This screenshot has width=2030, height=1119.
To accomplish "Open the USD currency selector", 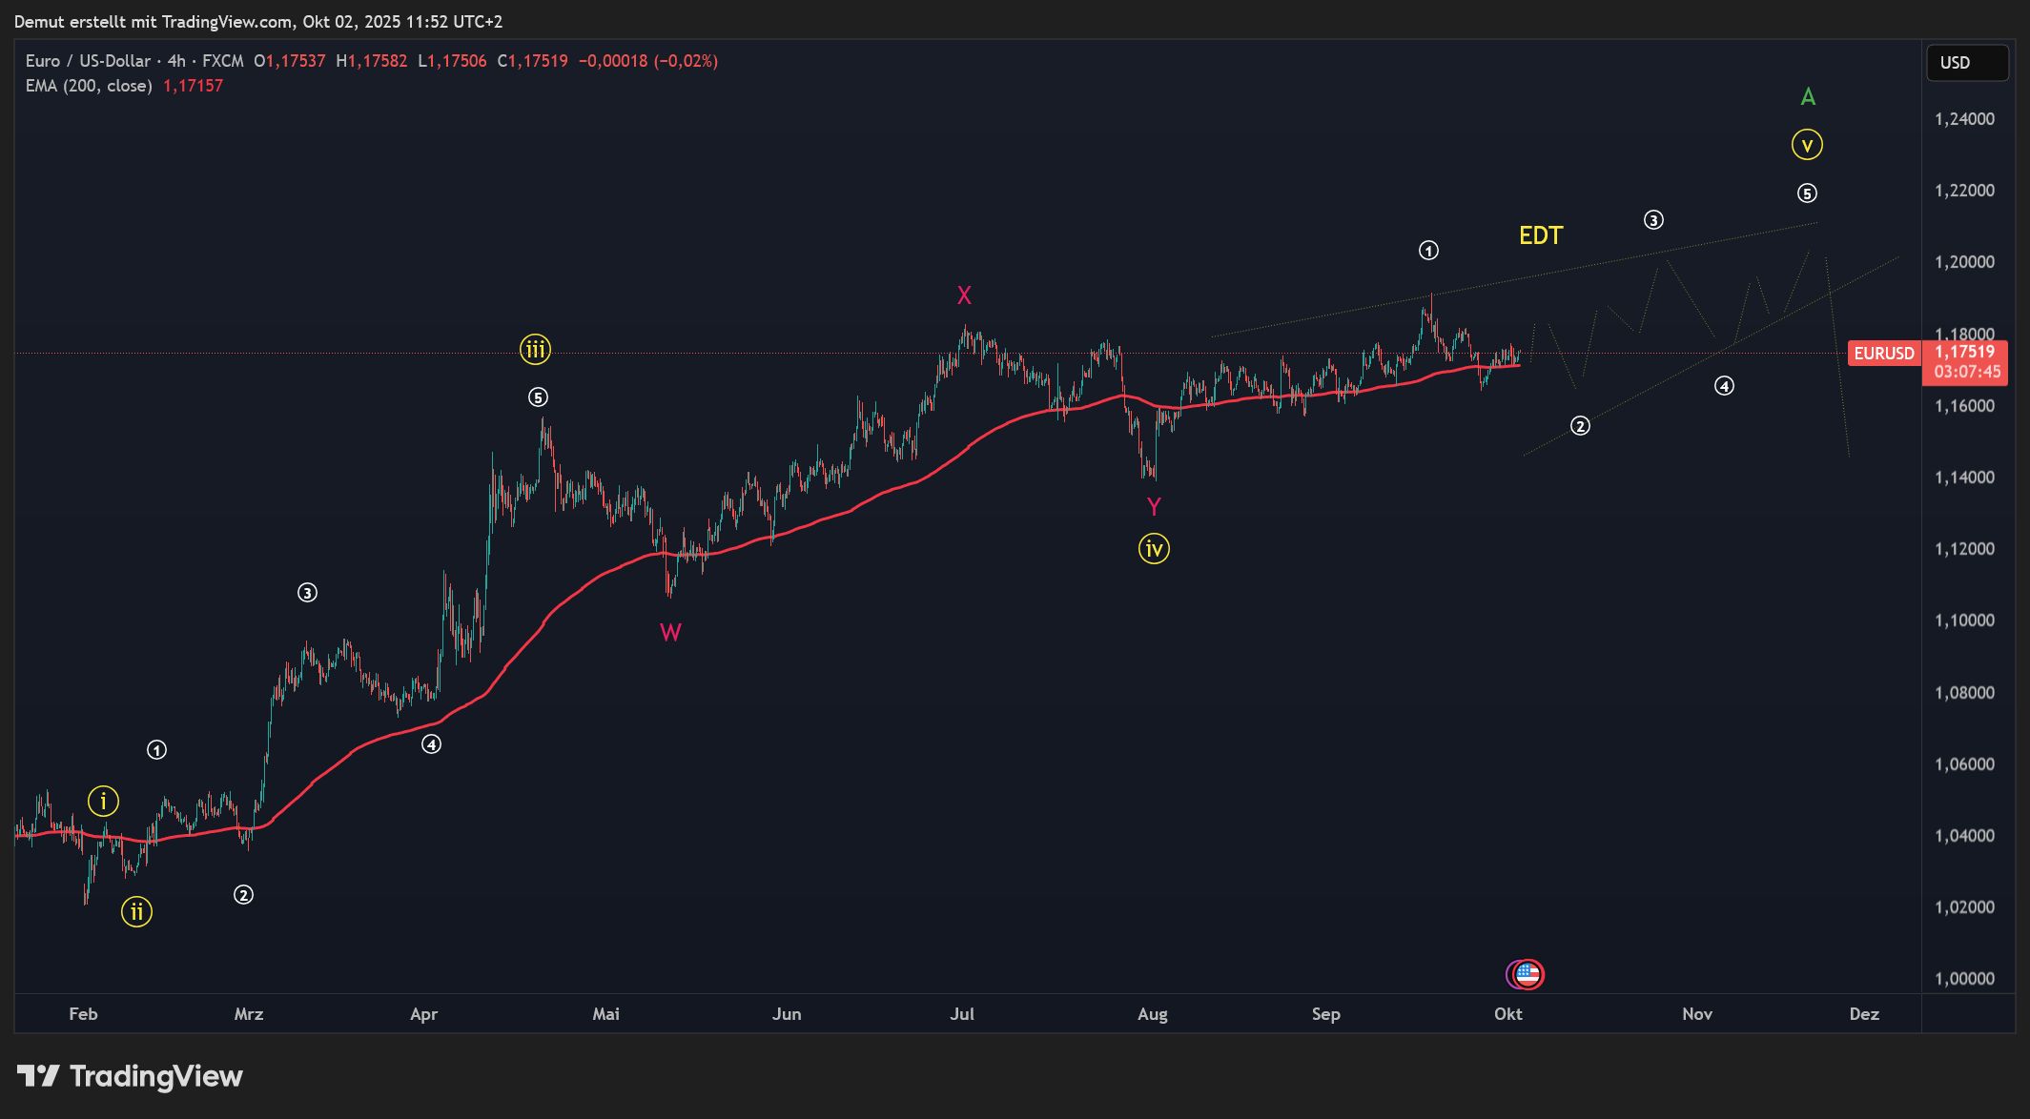I will [x=1966, y=63].
